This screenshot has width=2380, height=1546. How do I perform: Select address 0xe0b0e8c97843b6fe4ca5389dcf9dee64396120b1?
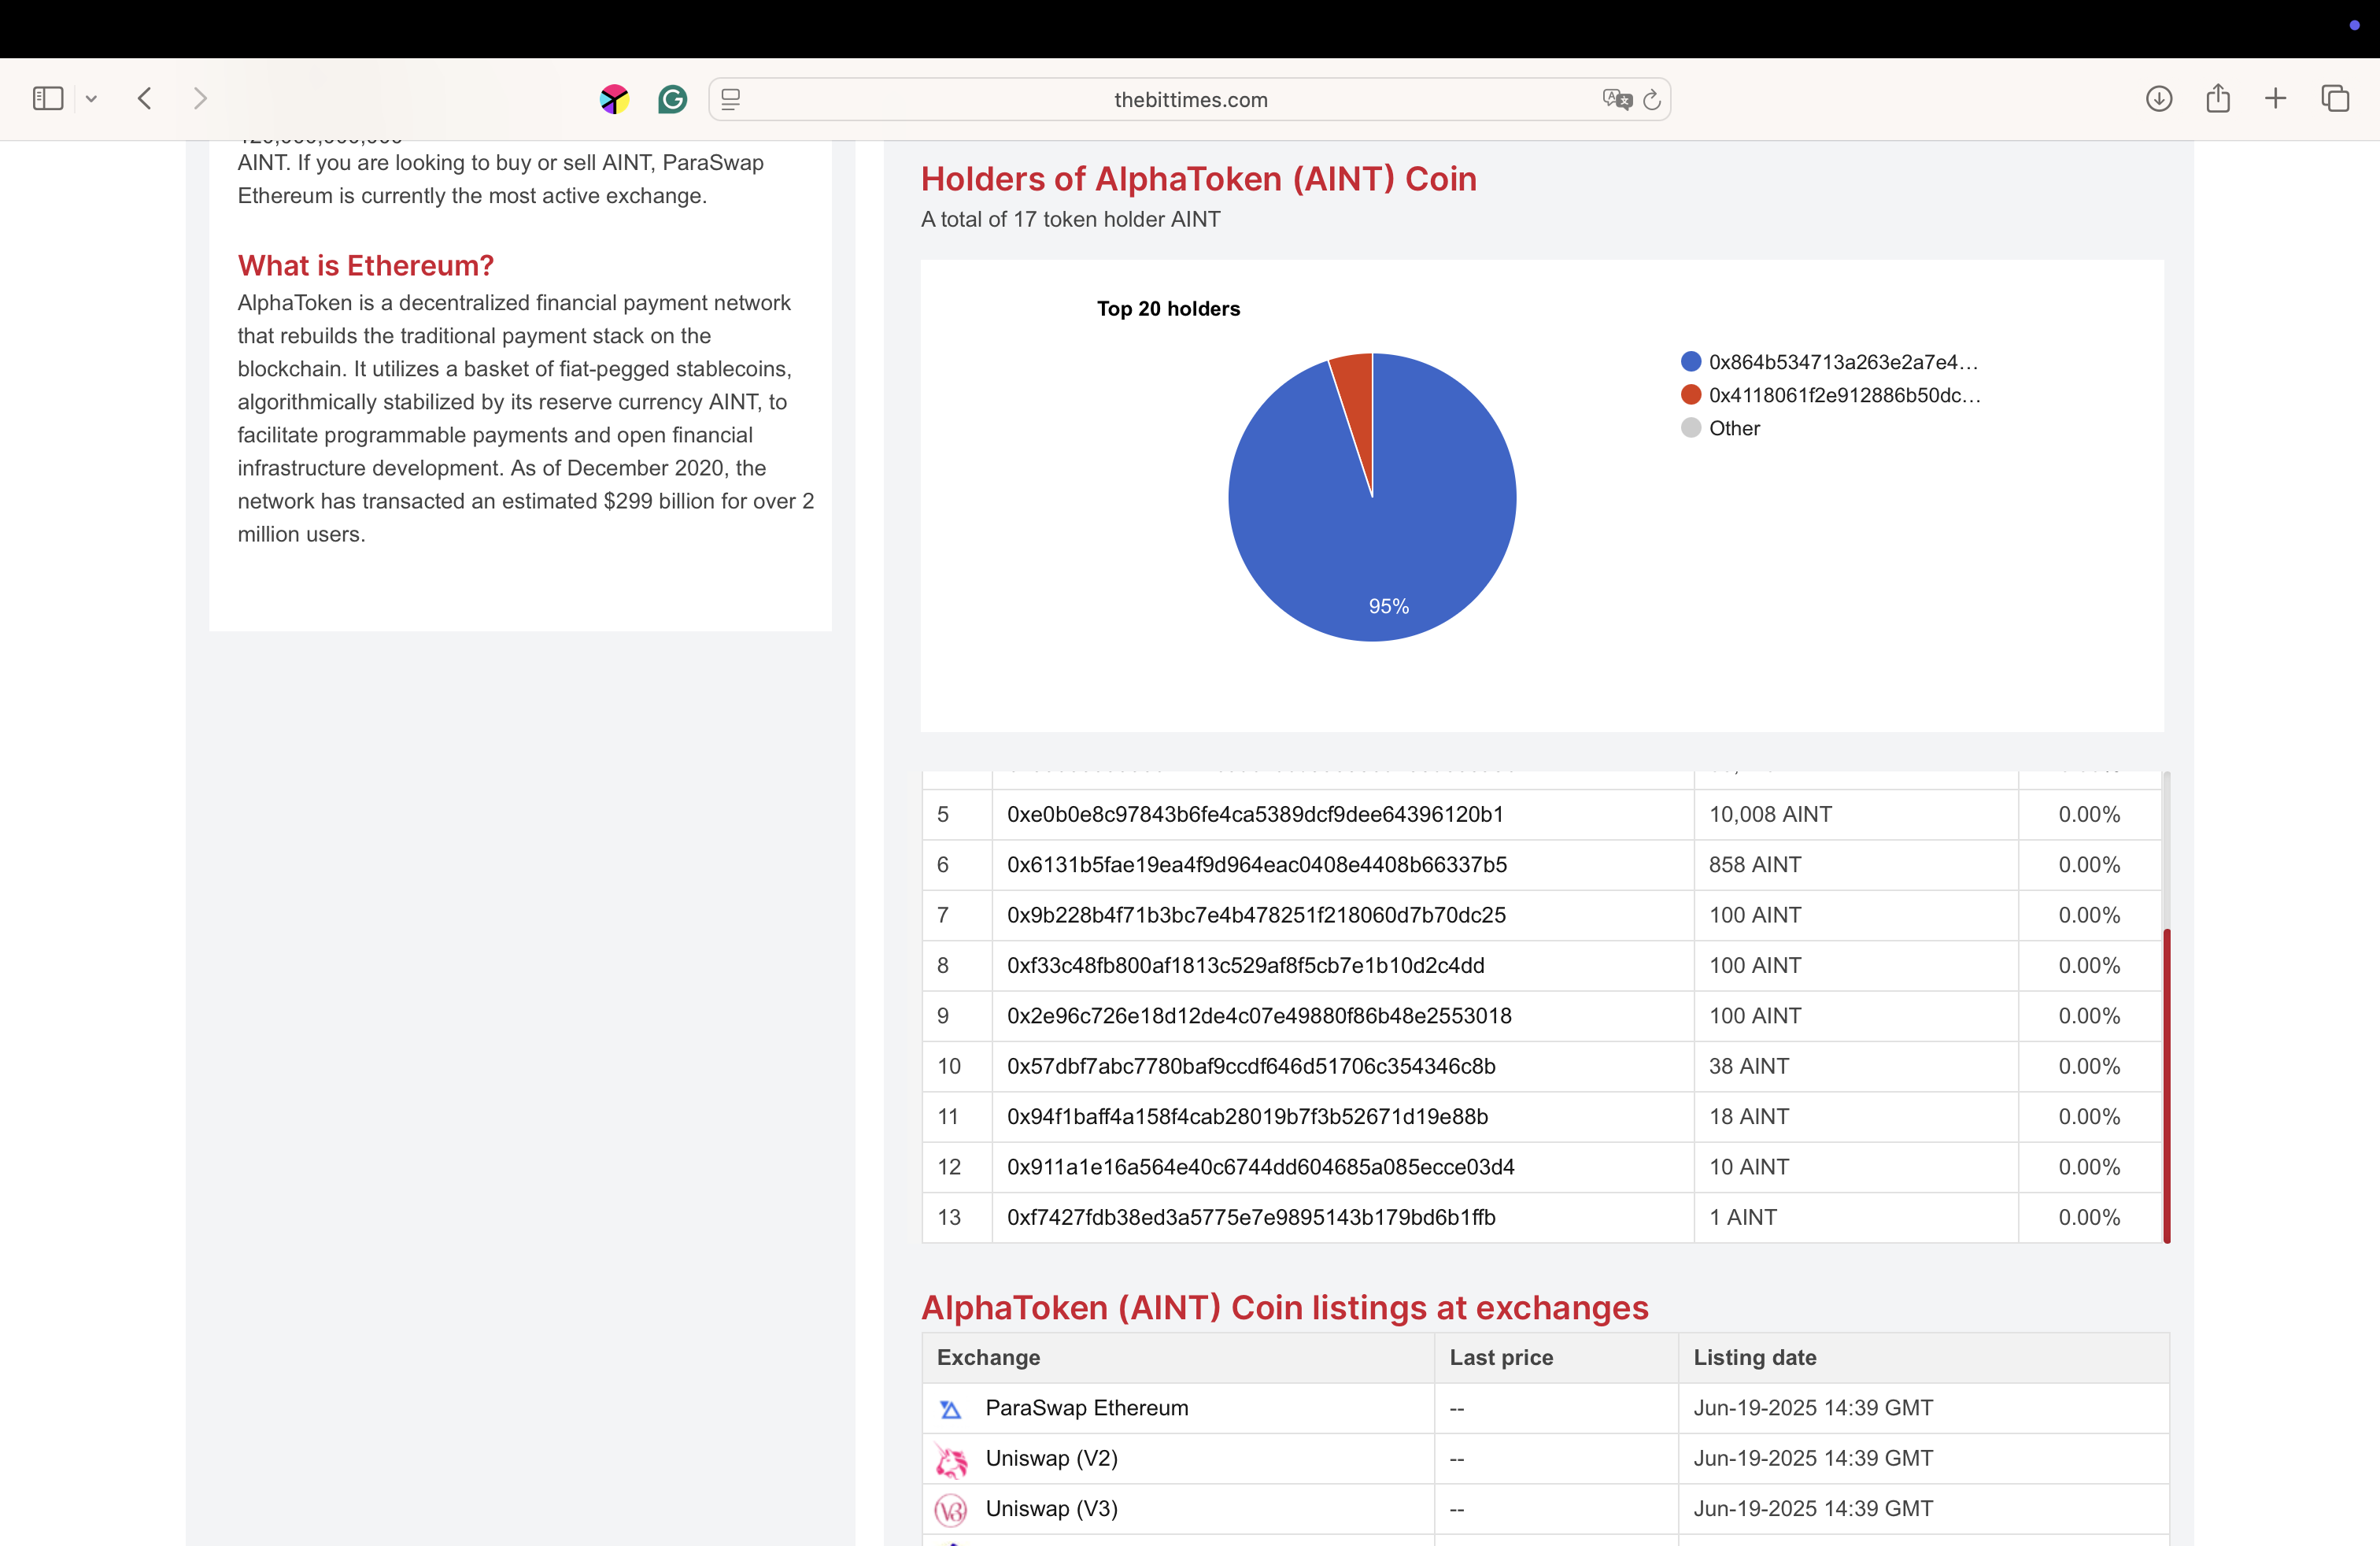click(x=1255, y=814)
